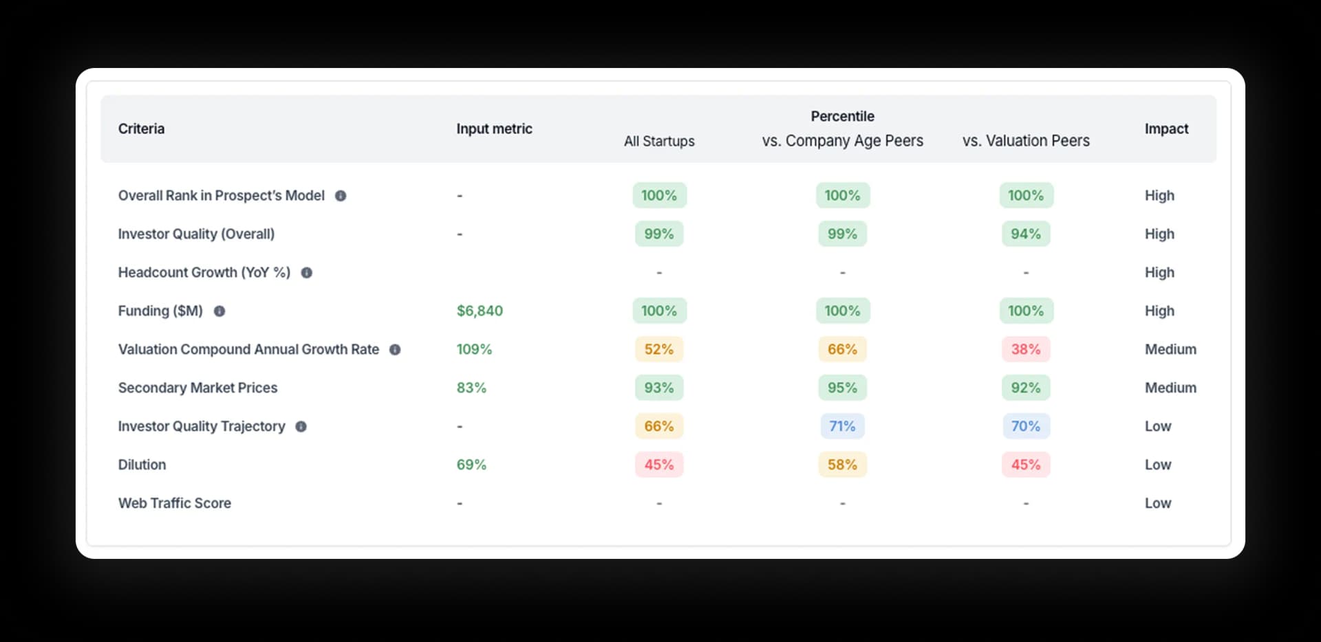1321x642 pixels.
Task: Select the All Startups column heading
Action: 658,141
